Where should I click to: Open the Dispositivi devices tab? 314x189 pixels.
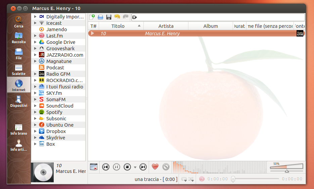click(18, 102)
